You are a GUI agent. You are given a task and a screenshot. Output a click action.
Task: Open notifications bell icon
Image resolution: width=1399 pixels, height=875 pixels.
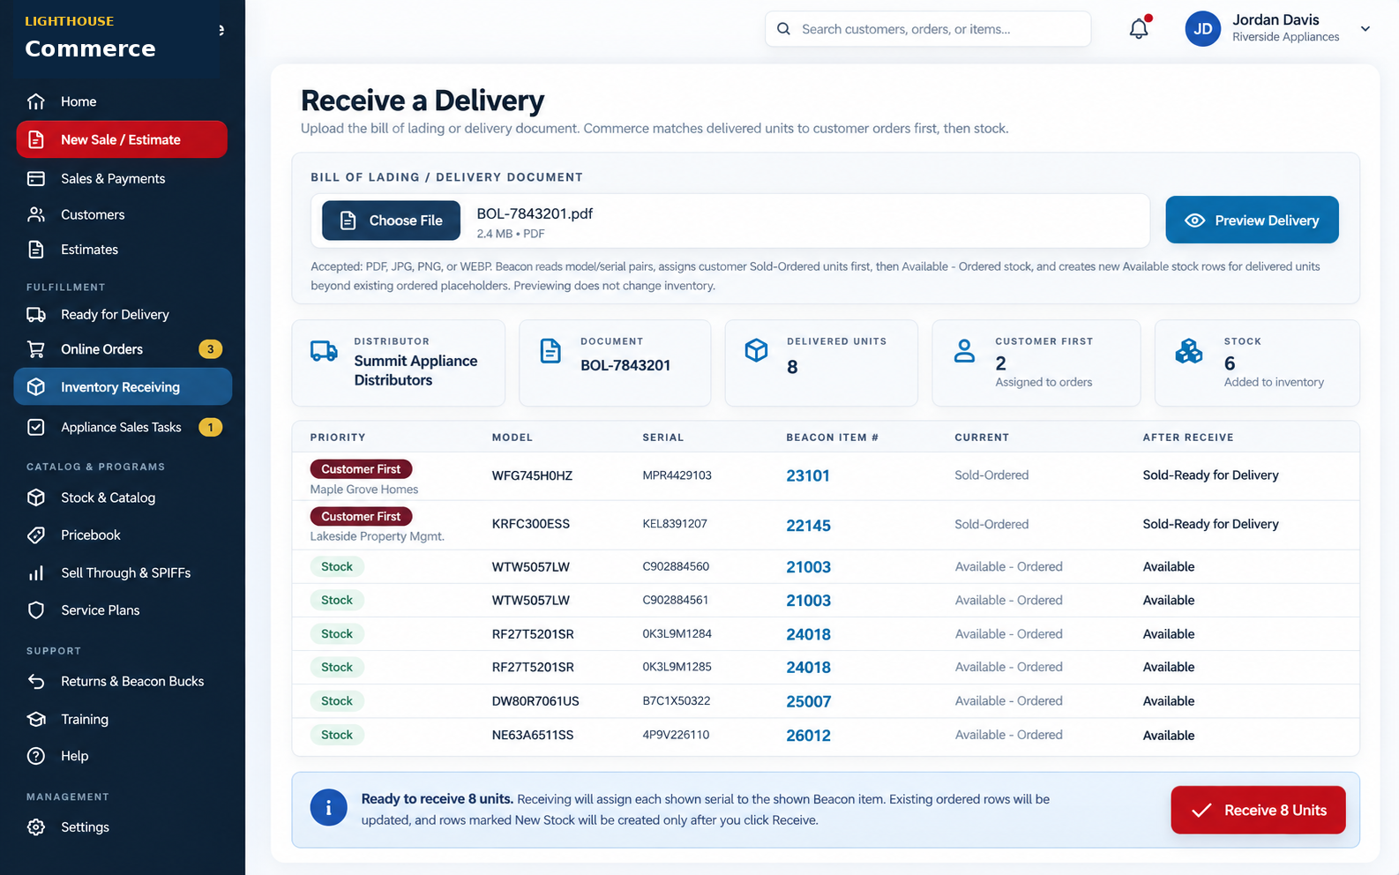click(1139, 29)
